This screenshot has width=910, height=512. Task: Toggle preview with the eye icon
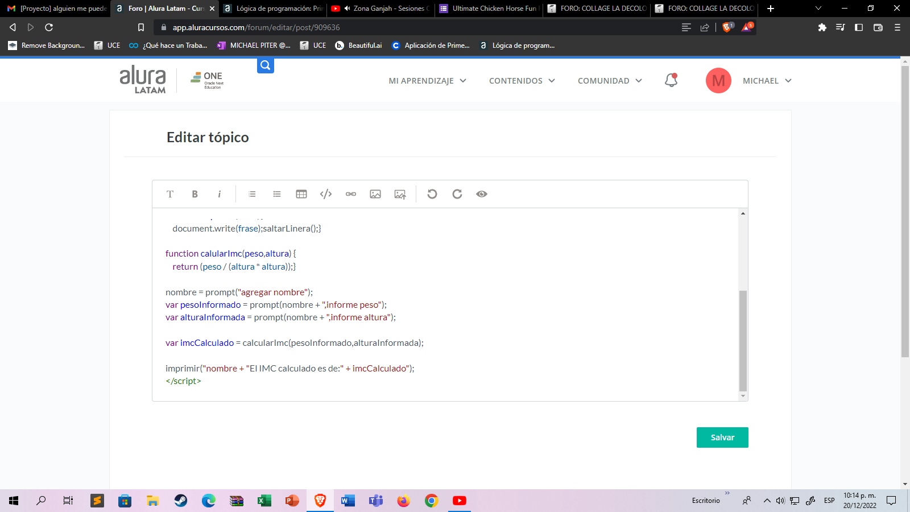[482, 194]
